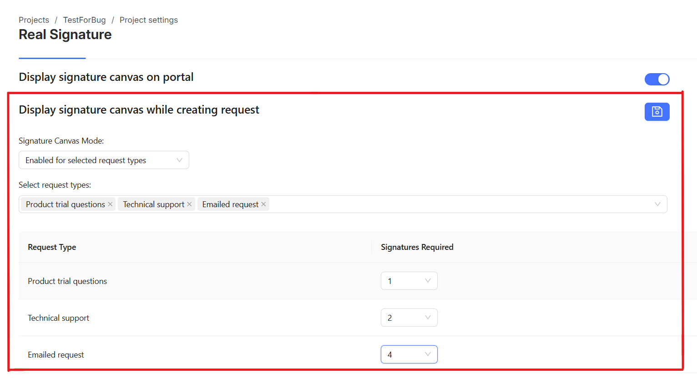Image resolution: width=697 pixels, height=378 pixels.
Task: Expand the Select request types dropdown arrow
Action: coord(657,204)
